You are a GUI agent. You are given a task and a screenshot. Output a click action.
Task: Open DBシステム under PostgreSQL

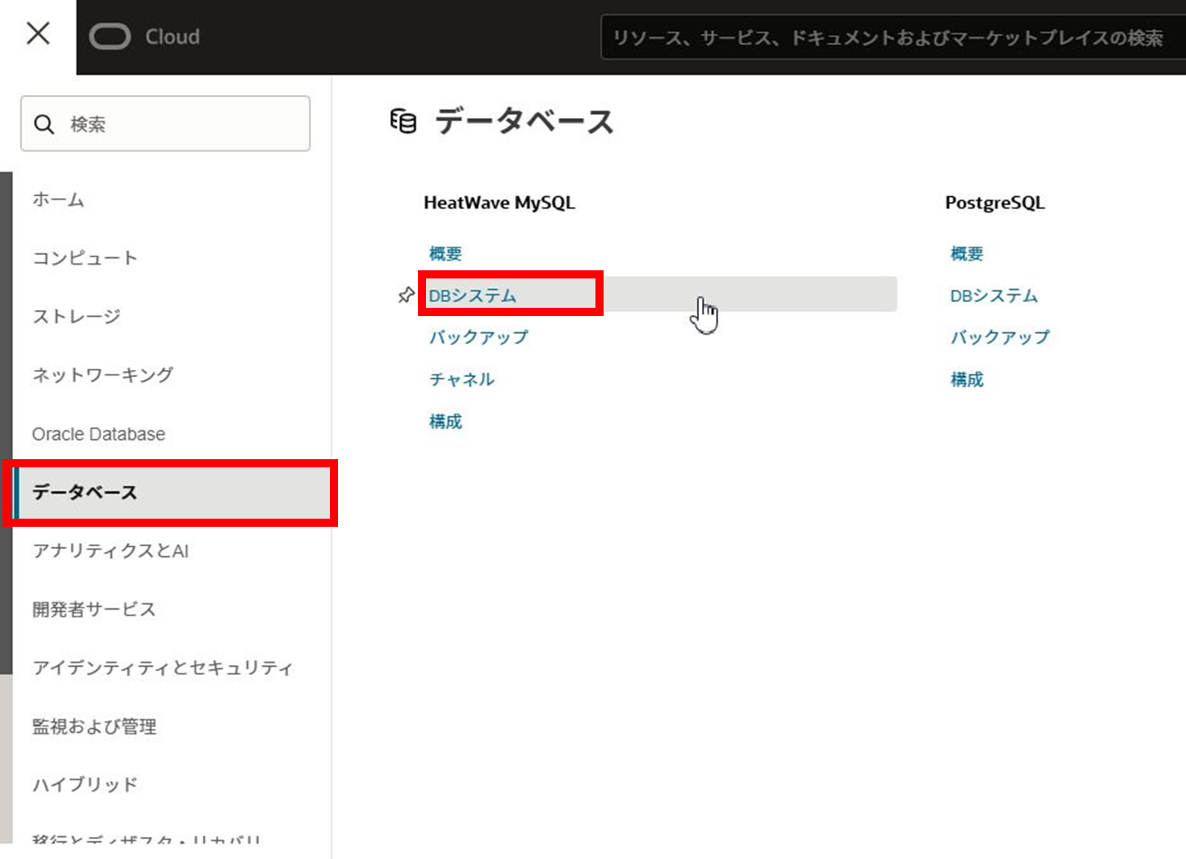tap(994, 296)
